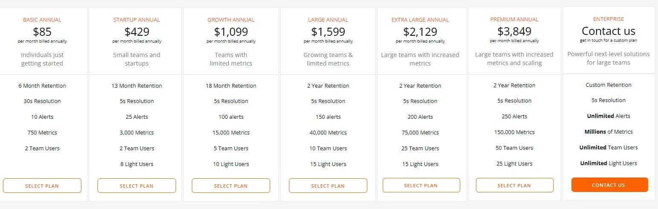Click the $1,599 Large Annual price
This screenshot has height=209, width=658.
pyautogui.click(x=328, y=31)
